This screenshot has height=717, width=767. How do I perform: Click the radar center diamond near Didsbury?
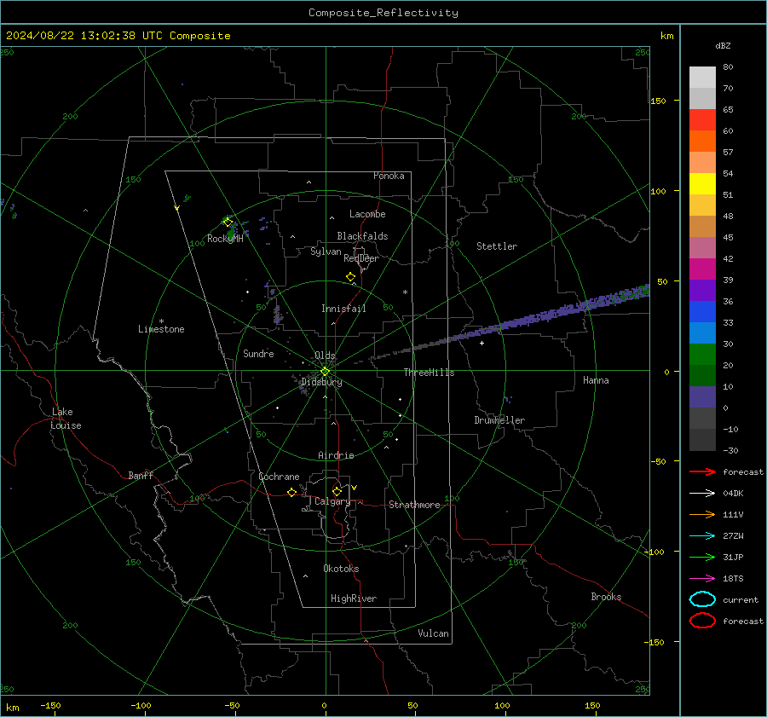tap(326, 372)
